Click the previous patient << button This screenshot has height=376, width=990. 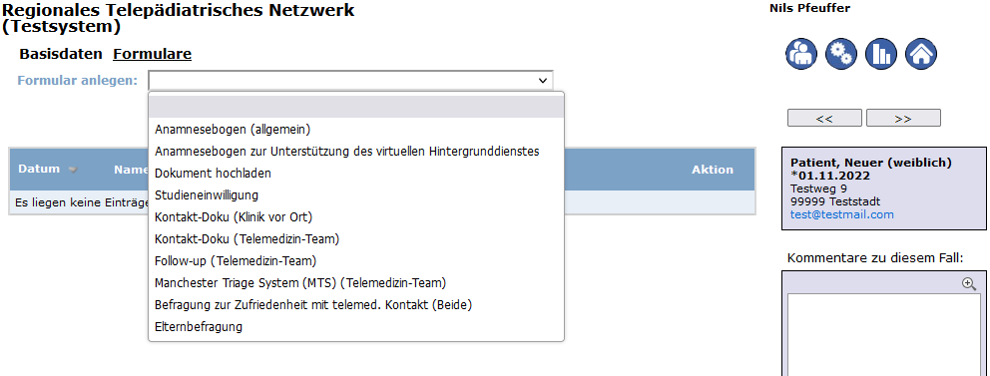[824, 118]
